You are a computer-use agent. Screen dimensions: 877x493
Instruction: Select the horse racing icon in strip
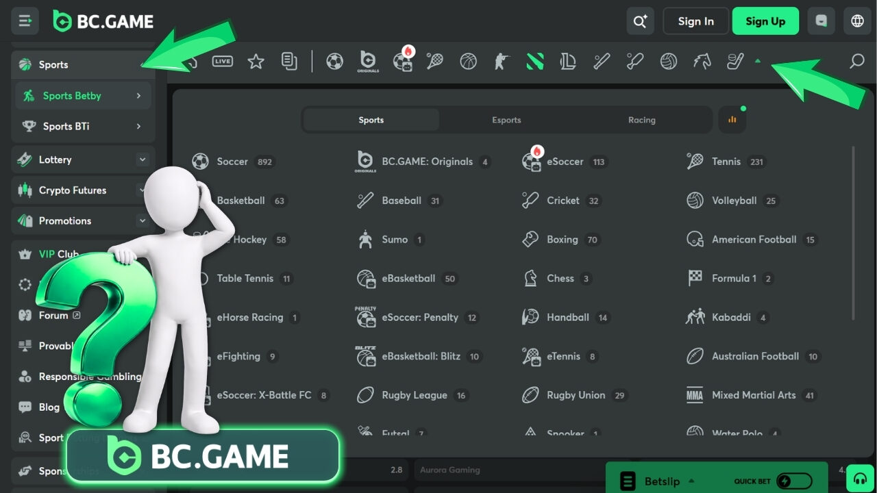click(x=702, y=62)
